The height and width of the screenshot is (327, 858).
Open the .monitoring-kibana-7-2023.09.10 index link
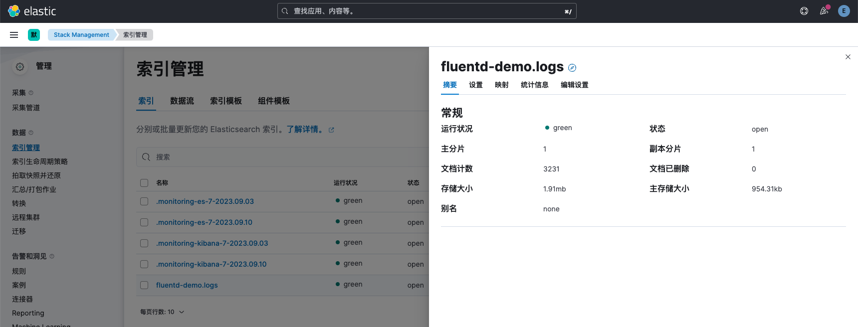tap(212, 264)
